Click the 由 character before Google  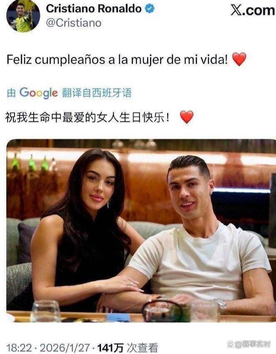tap(11, 93)
